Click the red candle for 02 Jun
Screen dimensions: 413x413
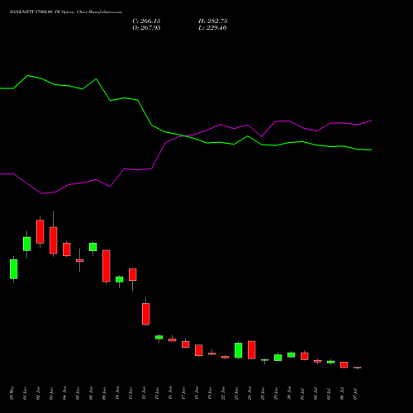click(40, 231)
